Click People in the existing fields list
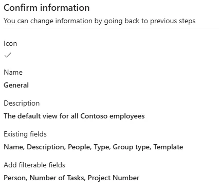Screen dimensions: 219x189 (x=79, y=147)
